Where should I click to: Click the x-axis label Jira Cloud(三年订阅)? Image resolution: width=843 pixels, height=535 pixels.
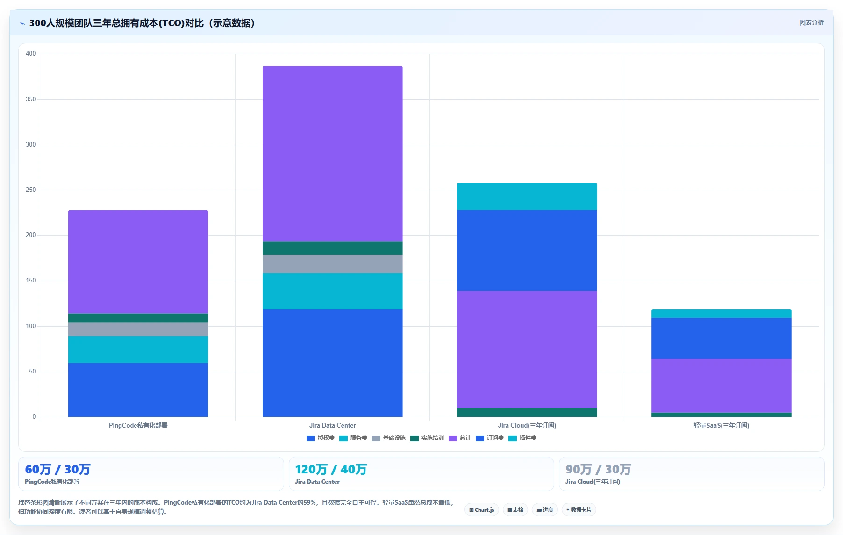(x=527, y=425)
